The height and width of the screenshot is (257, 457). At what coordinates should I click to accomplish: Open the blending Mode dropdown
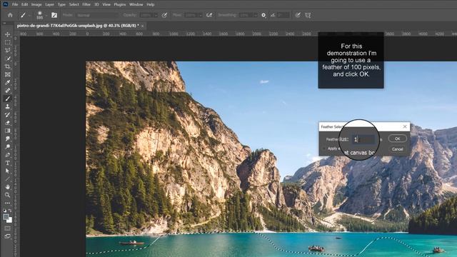(x=98, y=15)
